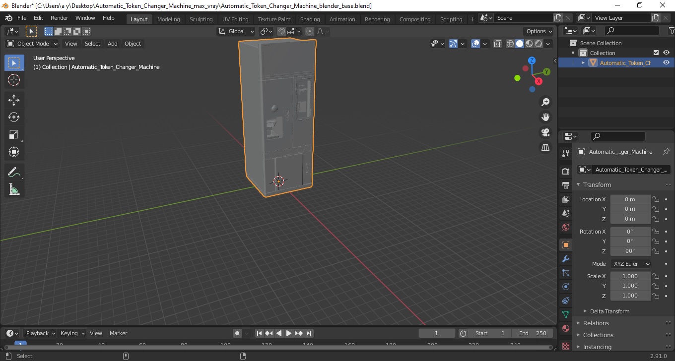Select the Annotate tool
This screenshot has width=675, height=361.
(14, 172)
